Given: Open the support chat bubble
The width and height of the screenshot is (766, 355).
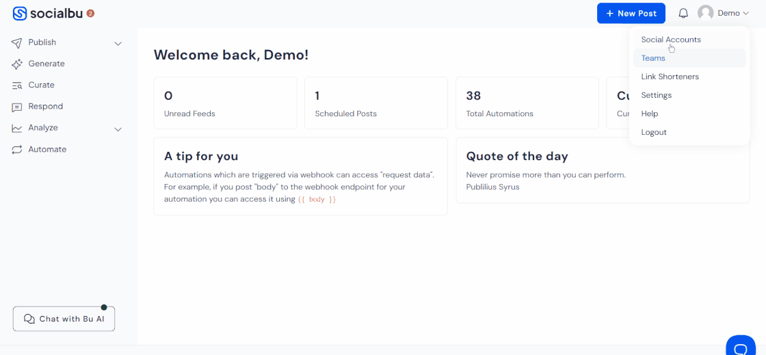Looking at the screenshot, I should [740, 348].
